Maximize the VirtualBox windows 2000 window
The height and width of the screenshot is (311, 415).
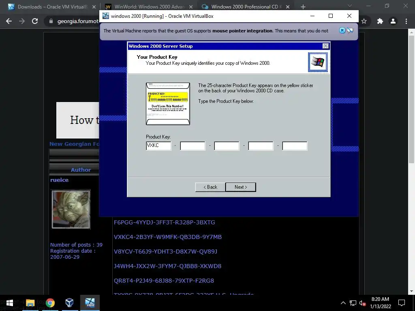tap(331, 16)
